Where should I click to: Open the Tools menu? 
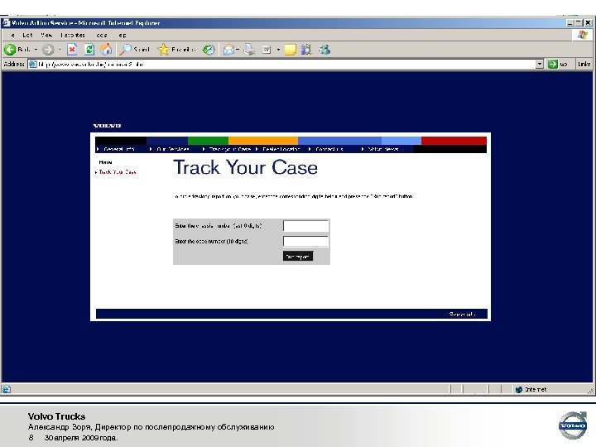tap(102, 35)
